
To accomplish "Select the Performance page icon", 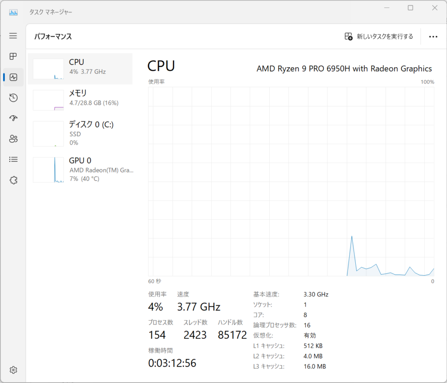I will tap(14, 77).
